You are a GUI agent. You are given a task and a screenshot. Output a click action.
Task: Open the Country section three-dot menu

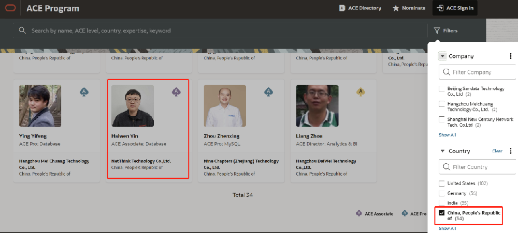511,151
